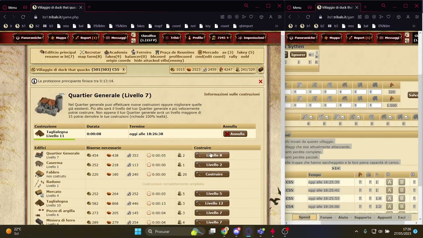This screenshot has width=423, height=238.
Task: Open Edificio principal quick link
Action: 60,52
